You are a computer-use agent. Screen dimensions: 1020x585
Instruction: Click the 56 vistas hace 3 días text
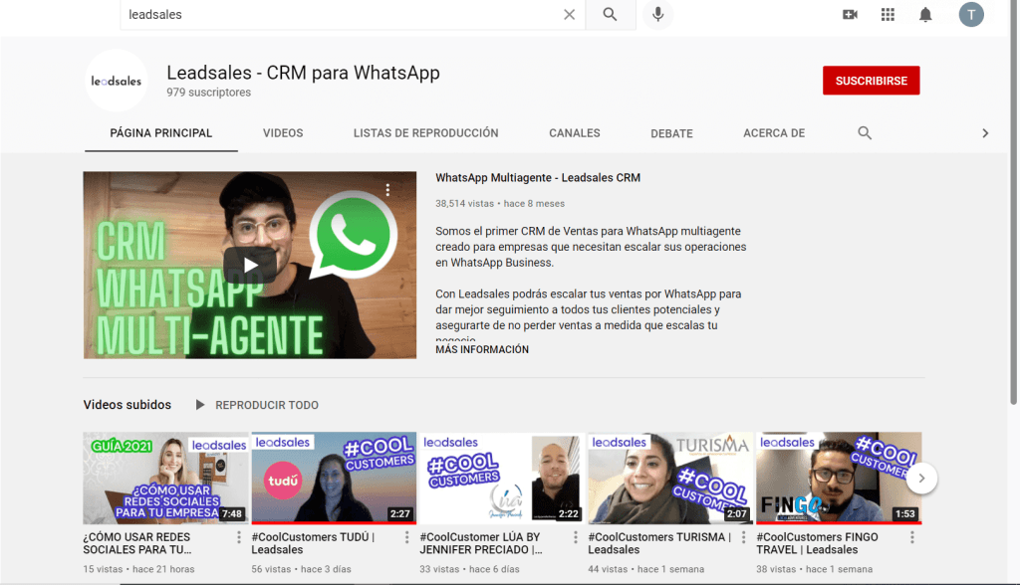coord(301,569)
